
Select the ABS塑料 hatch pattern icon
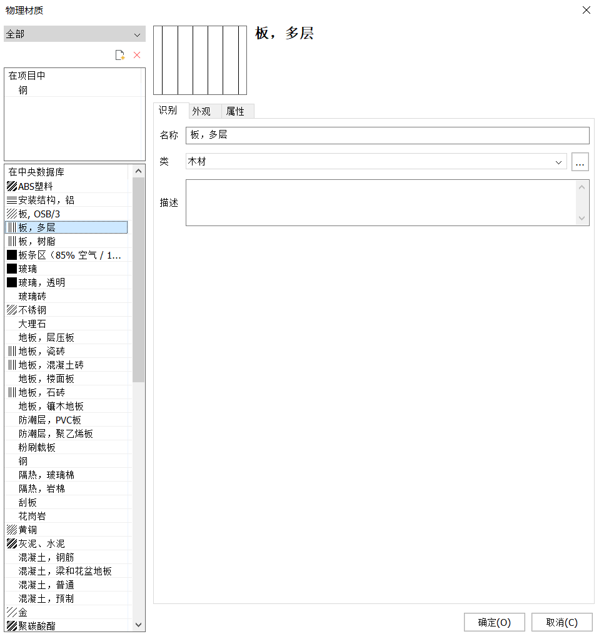pos(11,186)
